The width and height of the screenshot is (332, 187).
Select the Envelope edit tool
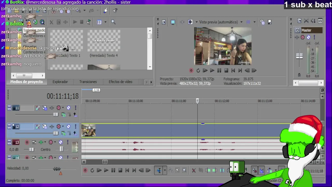pyautogui.click(x=170, y=170)
